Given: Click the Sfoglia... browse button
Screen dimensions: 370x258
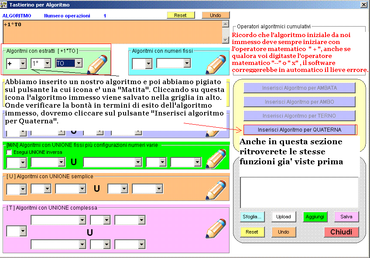Looking at the screenshot, I should click(252, 217).
